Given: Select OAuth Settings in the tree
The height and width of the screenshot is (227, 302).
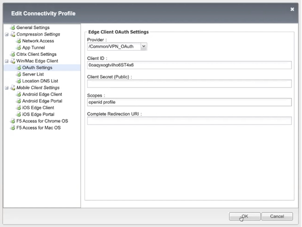Looking at the screenshot, I should [x=37, y=67].
